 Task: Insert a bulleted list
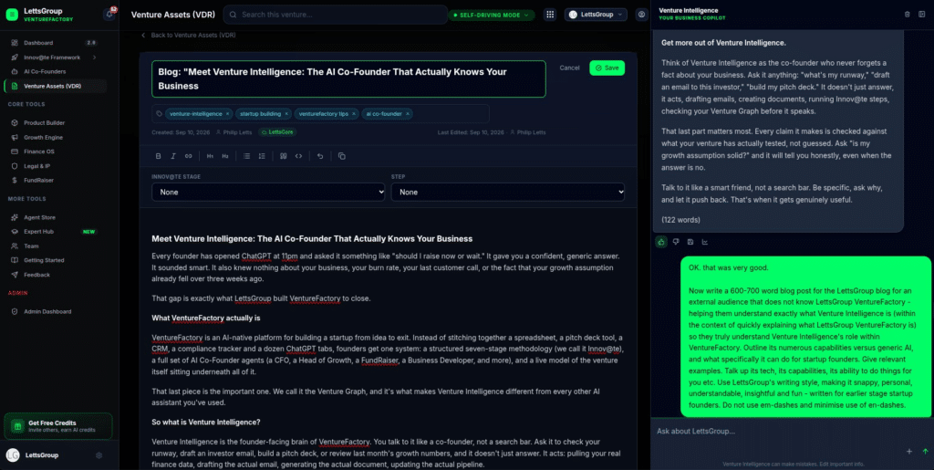pyautogui.click(x=246, y=156)
